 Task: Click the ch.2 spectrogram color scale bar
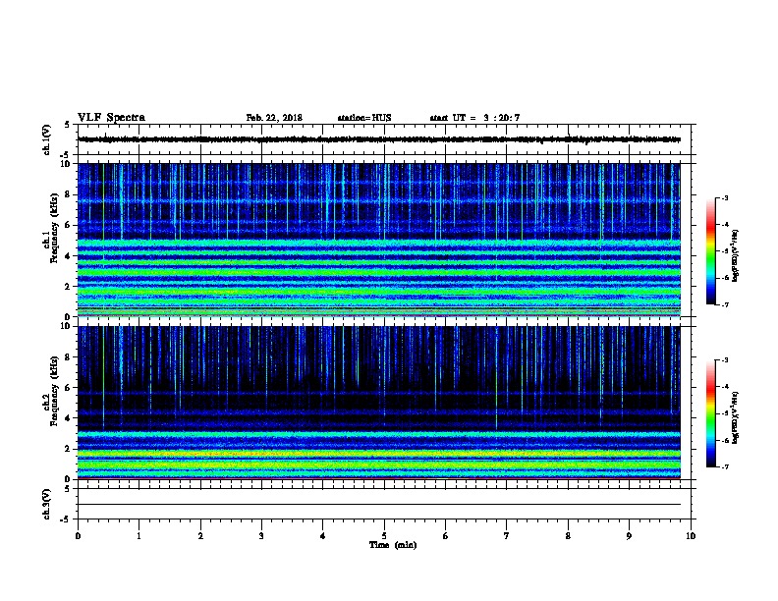coord(710,413)
